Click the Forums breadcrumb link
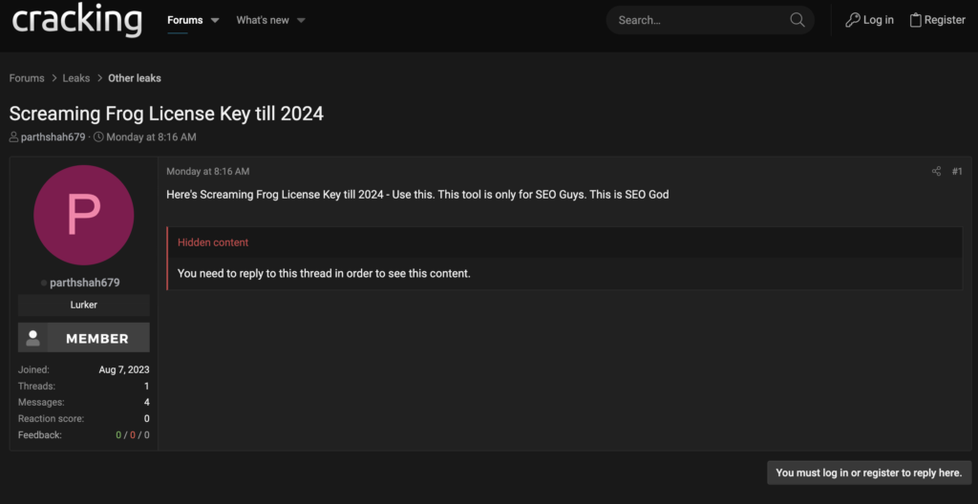This screenshot has height=504, width=978. 27,78
